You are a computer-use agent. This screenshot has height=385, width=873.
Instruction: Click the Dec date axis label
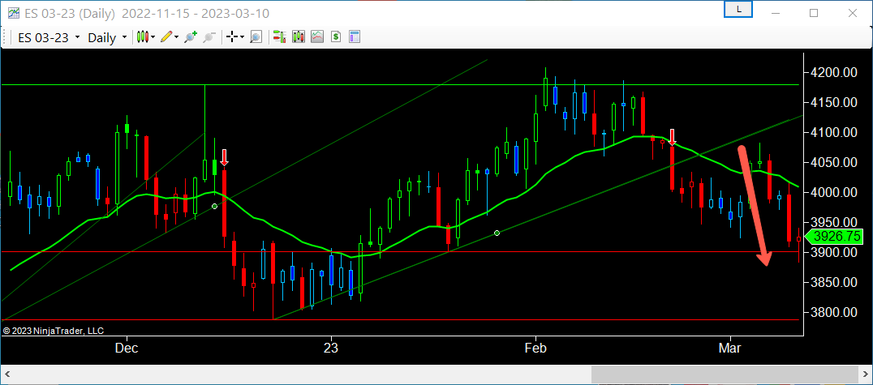tap(127, 349)
